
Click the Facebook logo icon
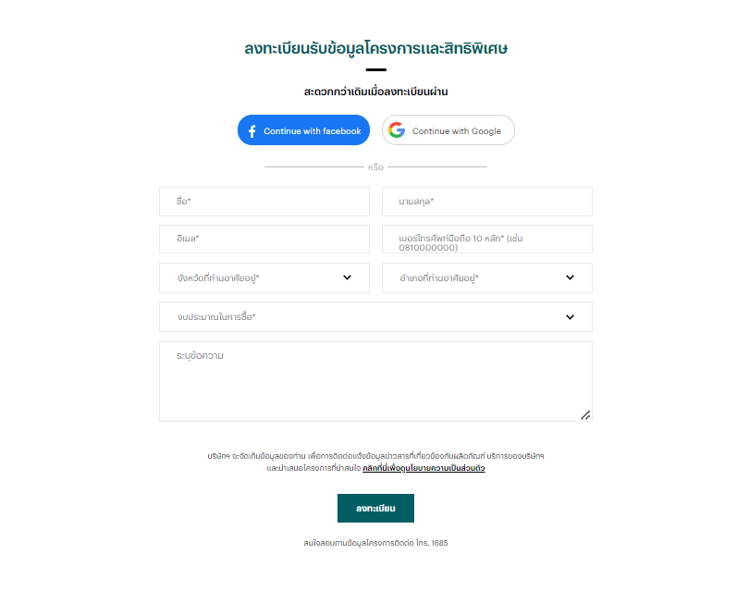(x=252, y=131)
